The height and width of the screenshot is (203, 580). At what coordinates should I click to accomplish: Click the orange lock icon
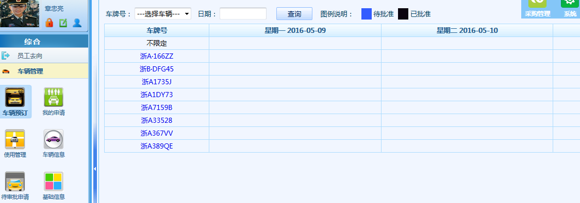tap(49, 23)
